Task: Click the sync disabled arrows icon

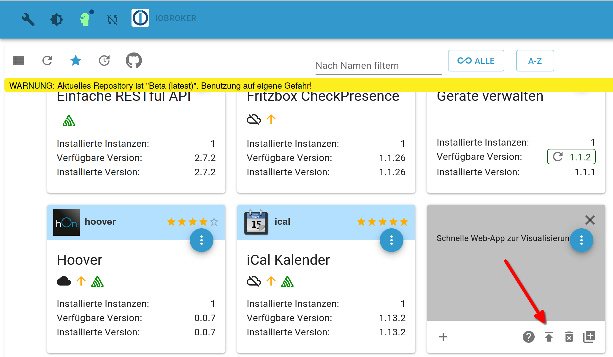Action: (113, 20)
